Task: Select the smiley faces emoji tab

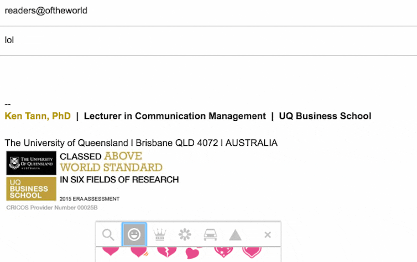Action: [134, 234]
